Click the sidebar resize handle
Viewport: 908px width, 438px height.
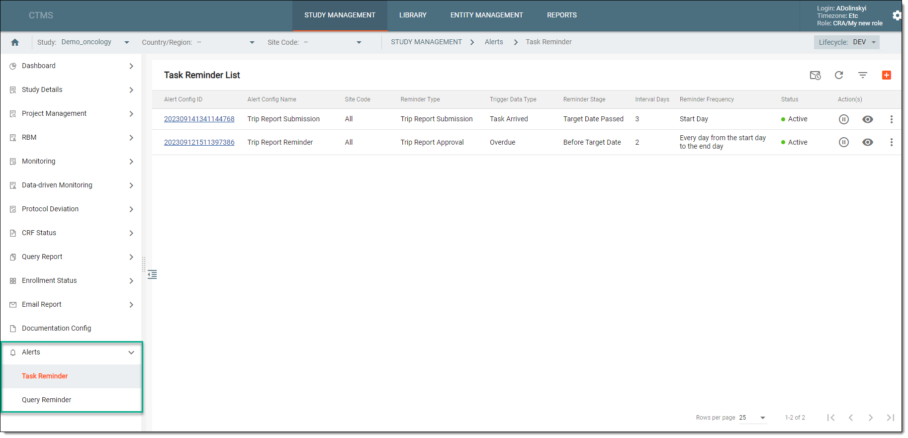tap(144, 264)
